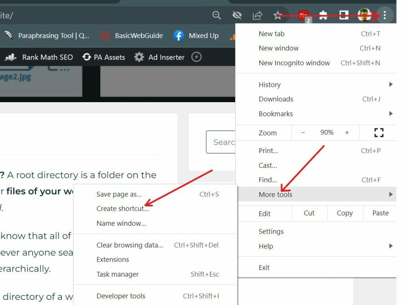Image resolution: width=404 pixels, height=305 pixels.
Task: Click the lightning bolt icon in bookmarks bar
Action: click(x=197, y=57)
